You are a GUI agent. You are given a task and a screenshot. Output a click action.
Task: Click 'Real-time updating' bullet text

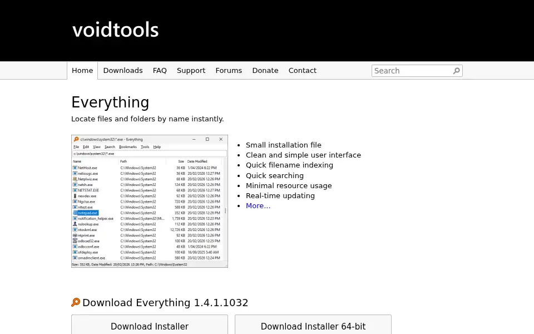pyautogui.click(x=280, y=195)
